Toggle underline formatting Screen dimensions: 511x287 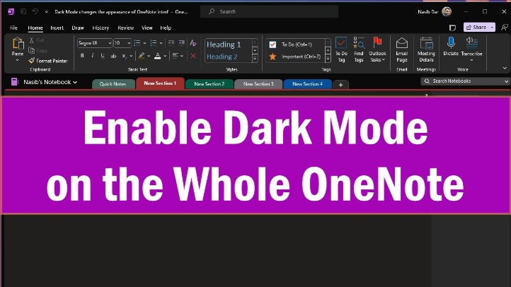(103, 56)
